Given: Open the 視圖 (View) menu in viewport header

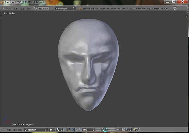Looking at the screenshot, I should coord(9,130).
